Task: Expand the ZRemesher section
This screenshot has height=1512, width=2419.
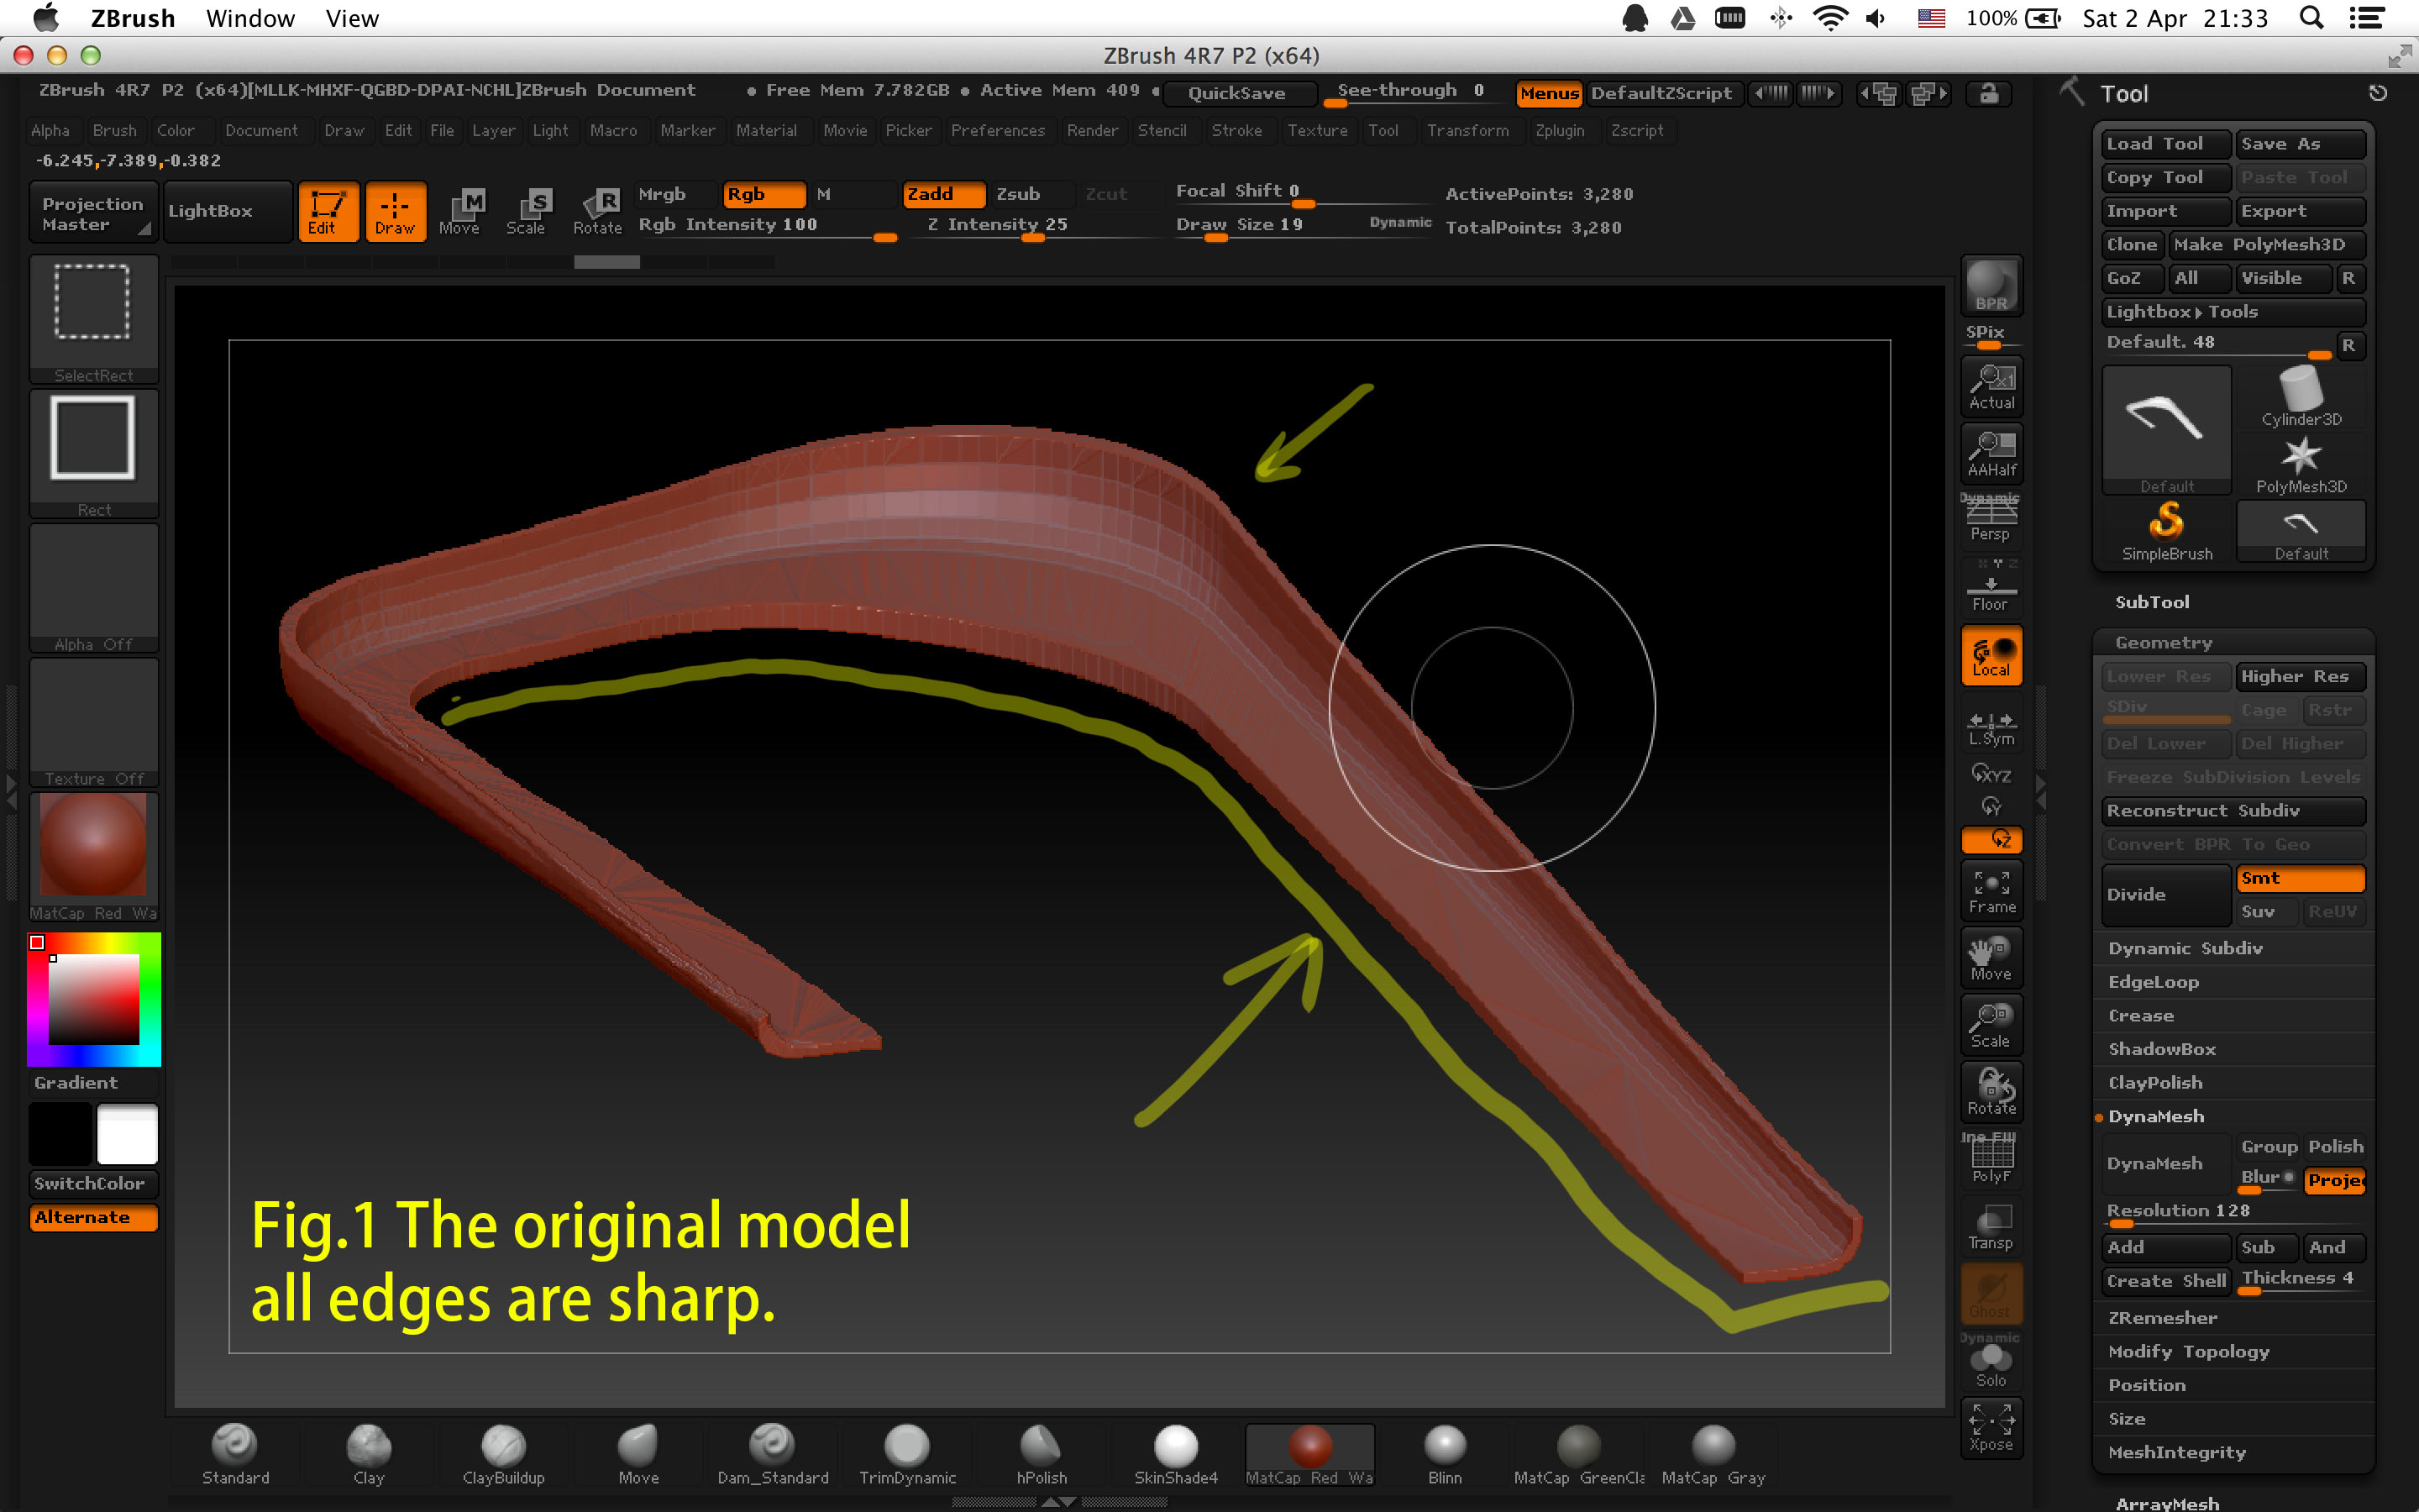Action: pos(2162,1318)
